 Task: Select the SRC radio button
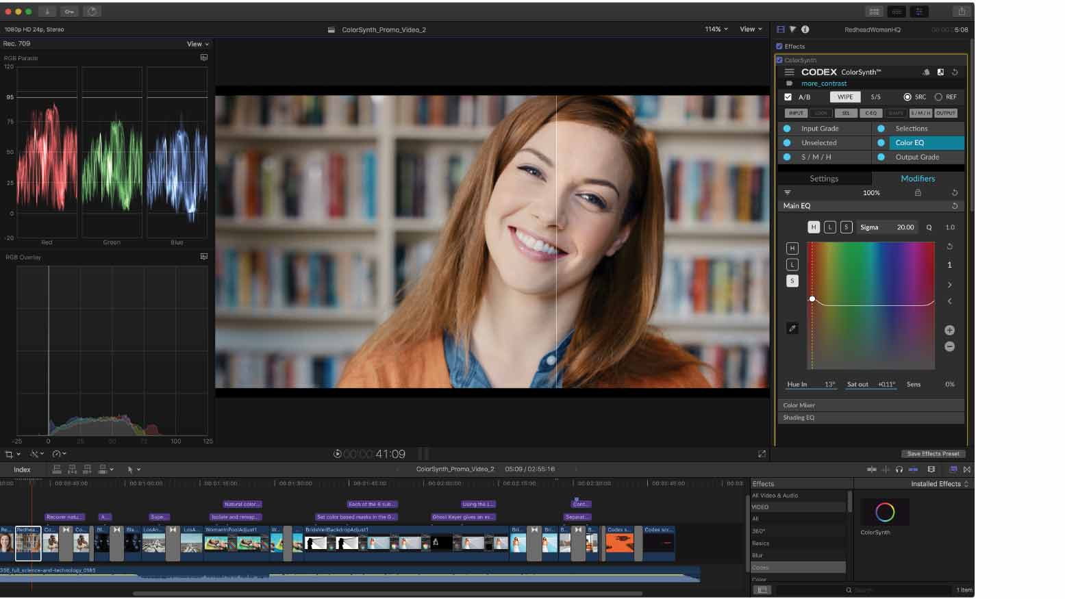tap(907, 97)
